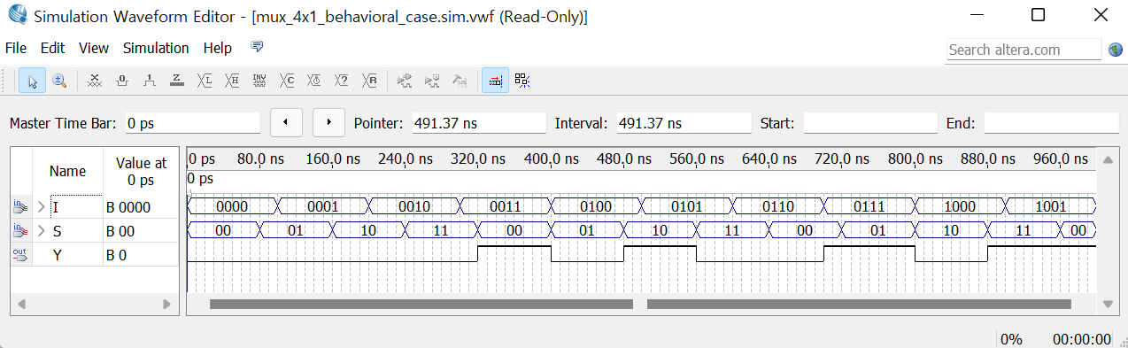Click the I waveform segment 1001
The image size is (1128, 348).
(1051, 206)
